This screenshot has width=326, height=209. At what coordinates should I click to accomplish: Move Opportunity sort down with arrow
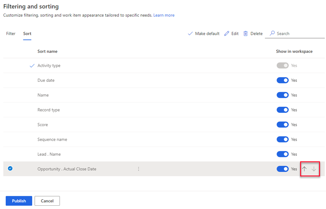tap(314, 169)
